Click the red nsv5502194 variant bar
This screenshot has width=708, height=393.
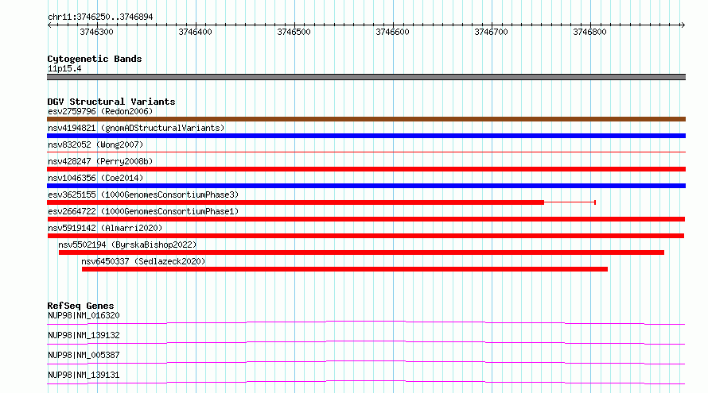tap(361, 252)
